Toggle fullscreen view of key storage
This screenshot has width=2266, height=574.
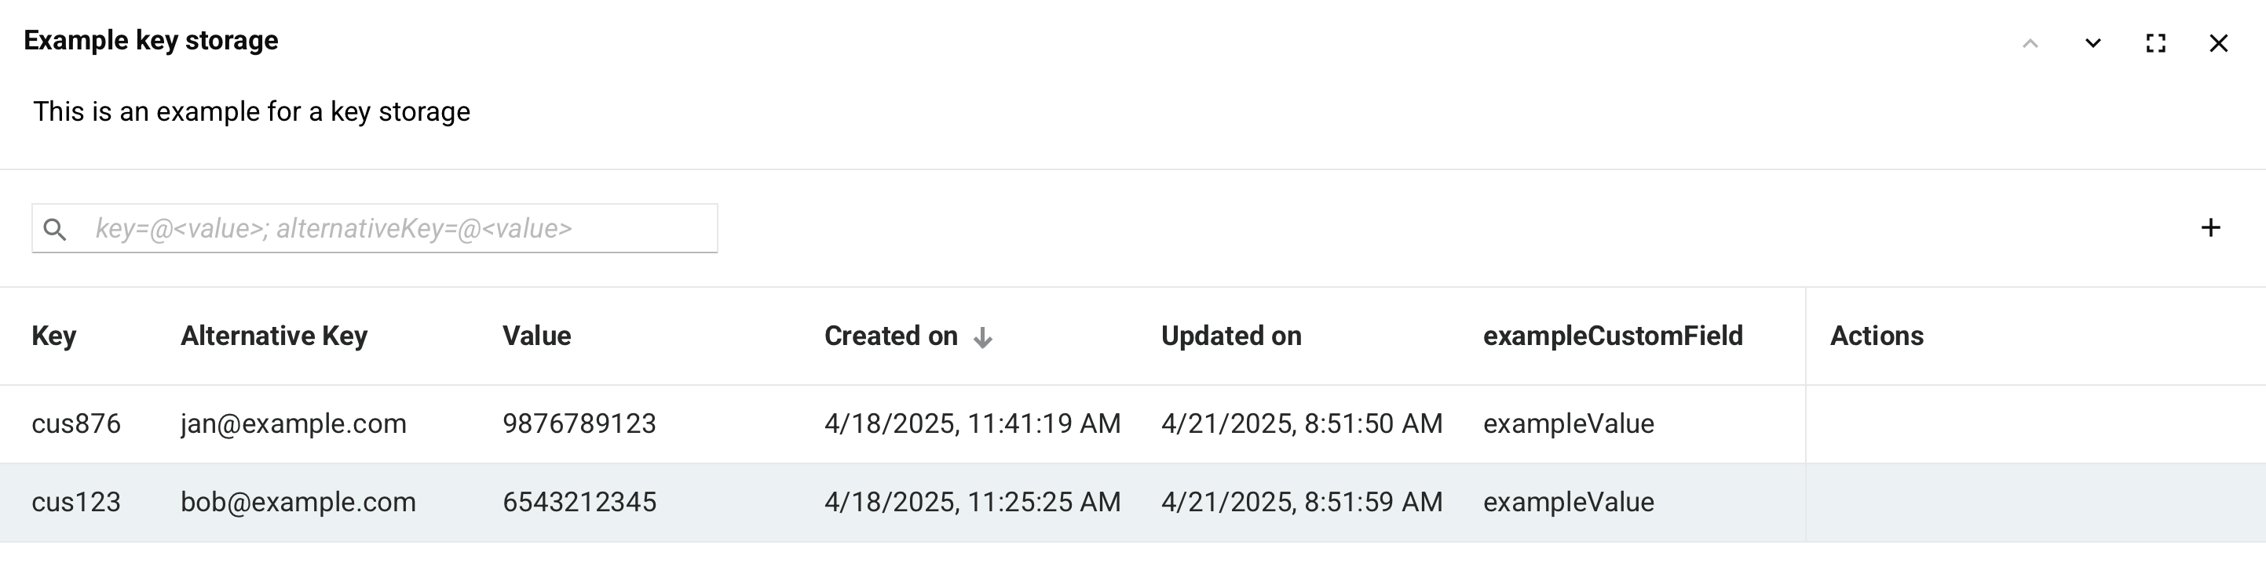tap(2155, 43)
